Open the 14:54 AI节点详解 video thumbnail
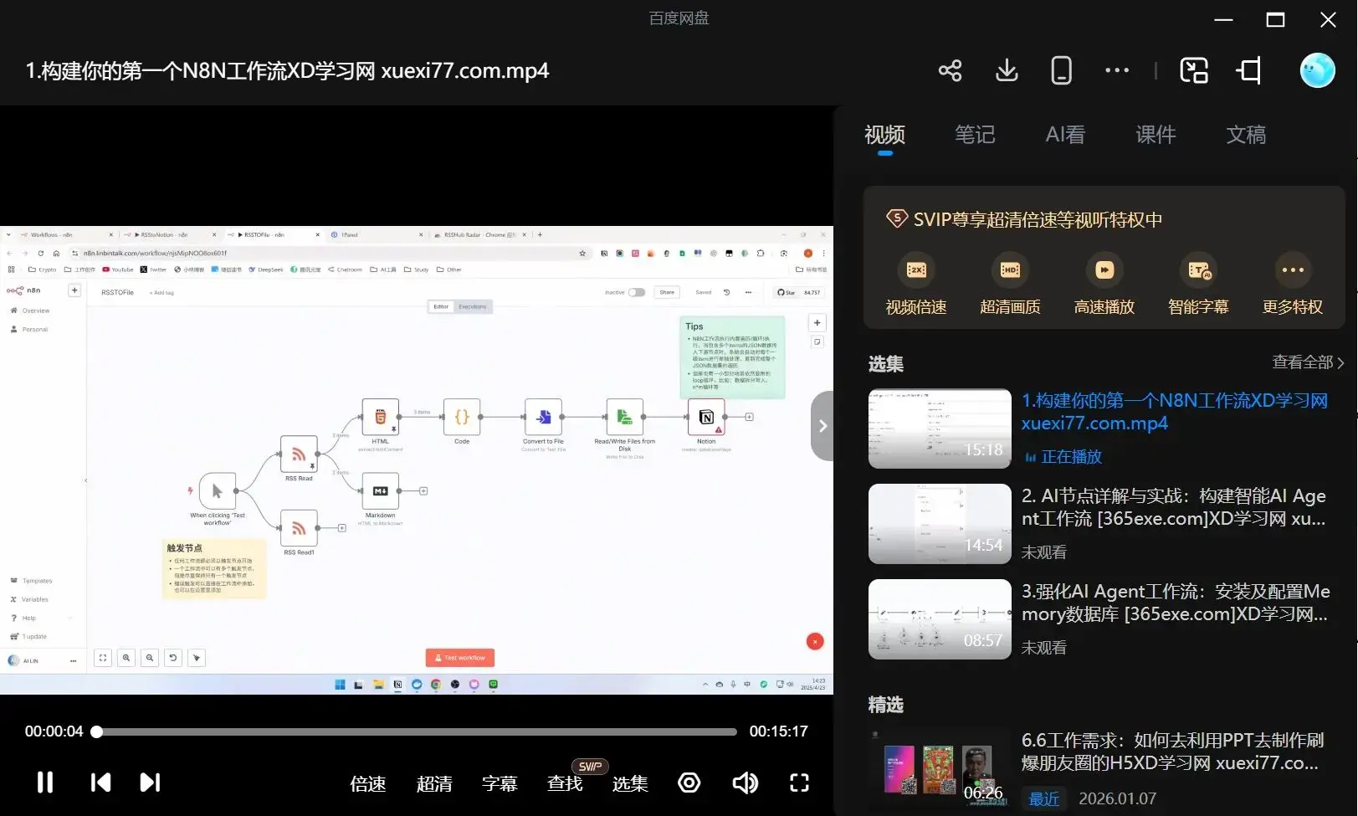Image resolution: width=1358 pixels, height=816 pixels. tap(940, 524)
